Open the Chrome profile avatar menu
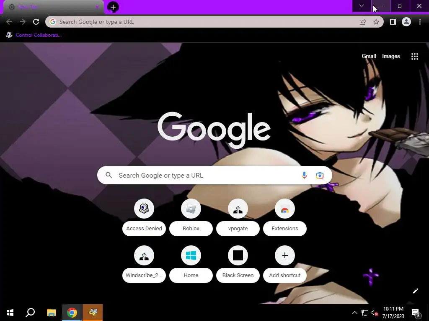Viewport: 429px width, 321px height. pyautogui.click(x=406, y=22)
